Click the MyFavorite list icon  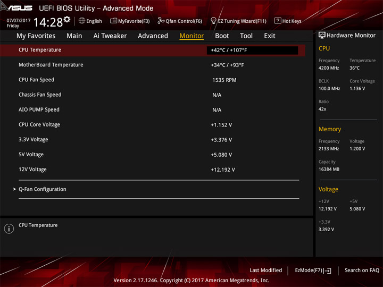click(x=113, y=21)
